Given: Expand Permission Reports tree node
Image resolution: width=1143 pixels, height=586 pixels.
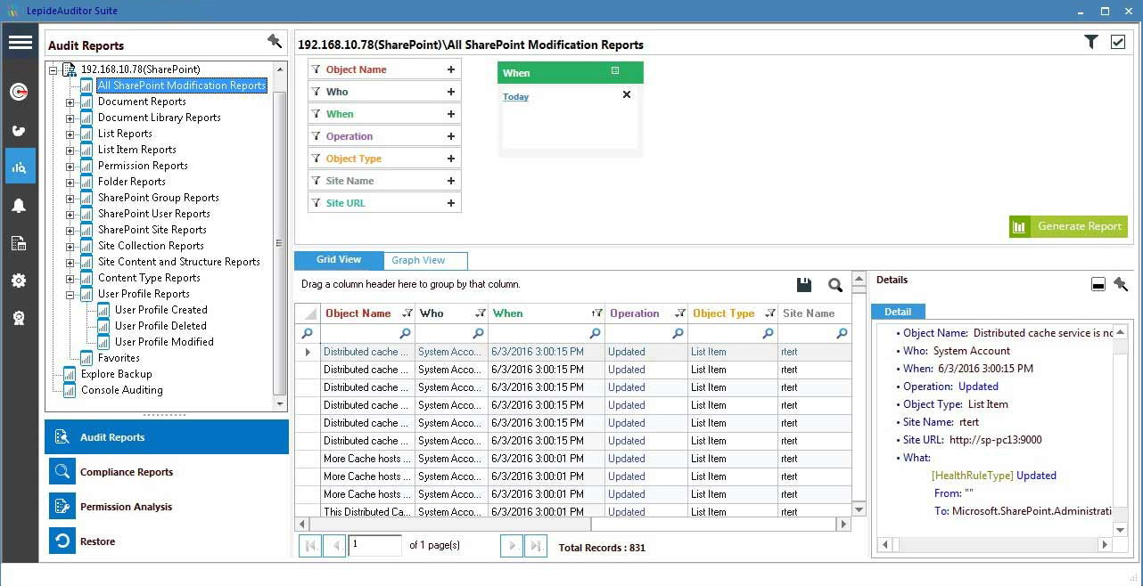Looking at the screenshot, I should (70, 167).
